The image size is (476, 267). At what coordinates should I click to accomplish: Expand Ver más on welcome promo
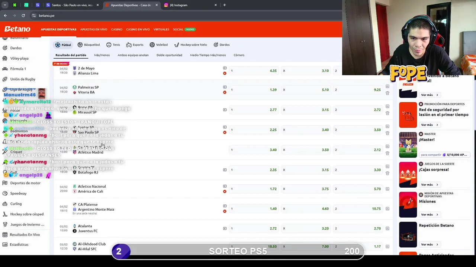click(430, 95)
